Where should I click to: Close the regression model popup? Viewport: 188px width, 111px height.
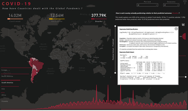click(176, 29)
